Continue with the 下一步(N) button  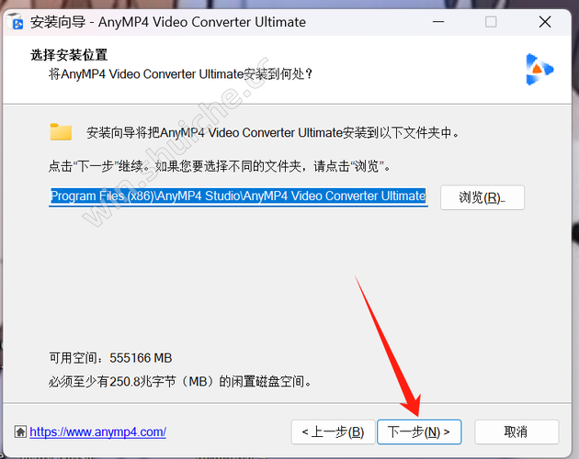tap(419, 431)
